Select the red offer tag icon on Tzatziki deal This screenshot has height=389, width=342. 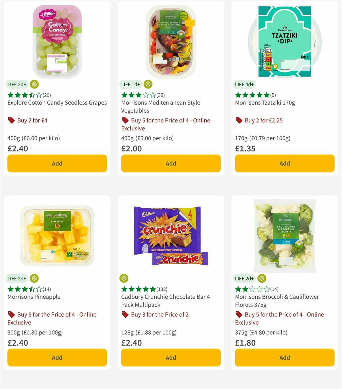point(239,120)
